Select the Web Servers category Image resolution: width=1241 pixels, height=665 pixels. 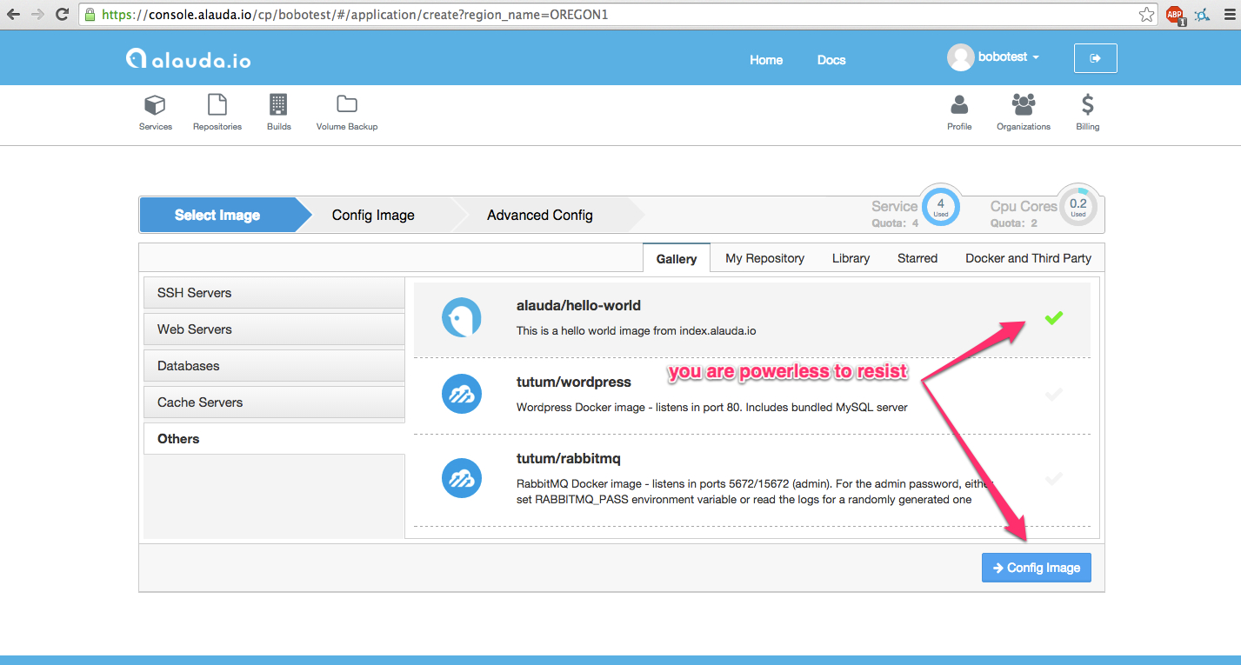tap(274, 329)
